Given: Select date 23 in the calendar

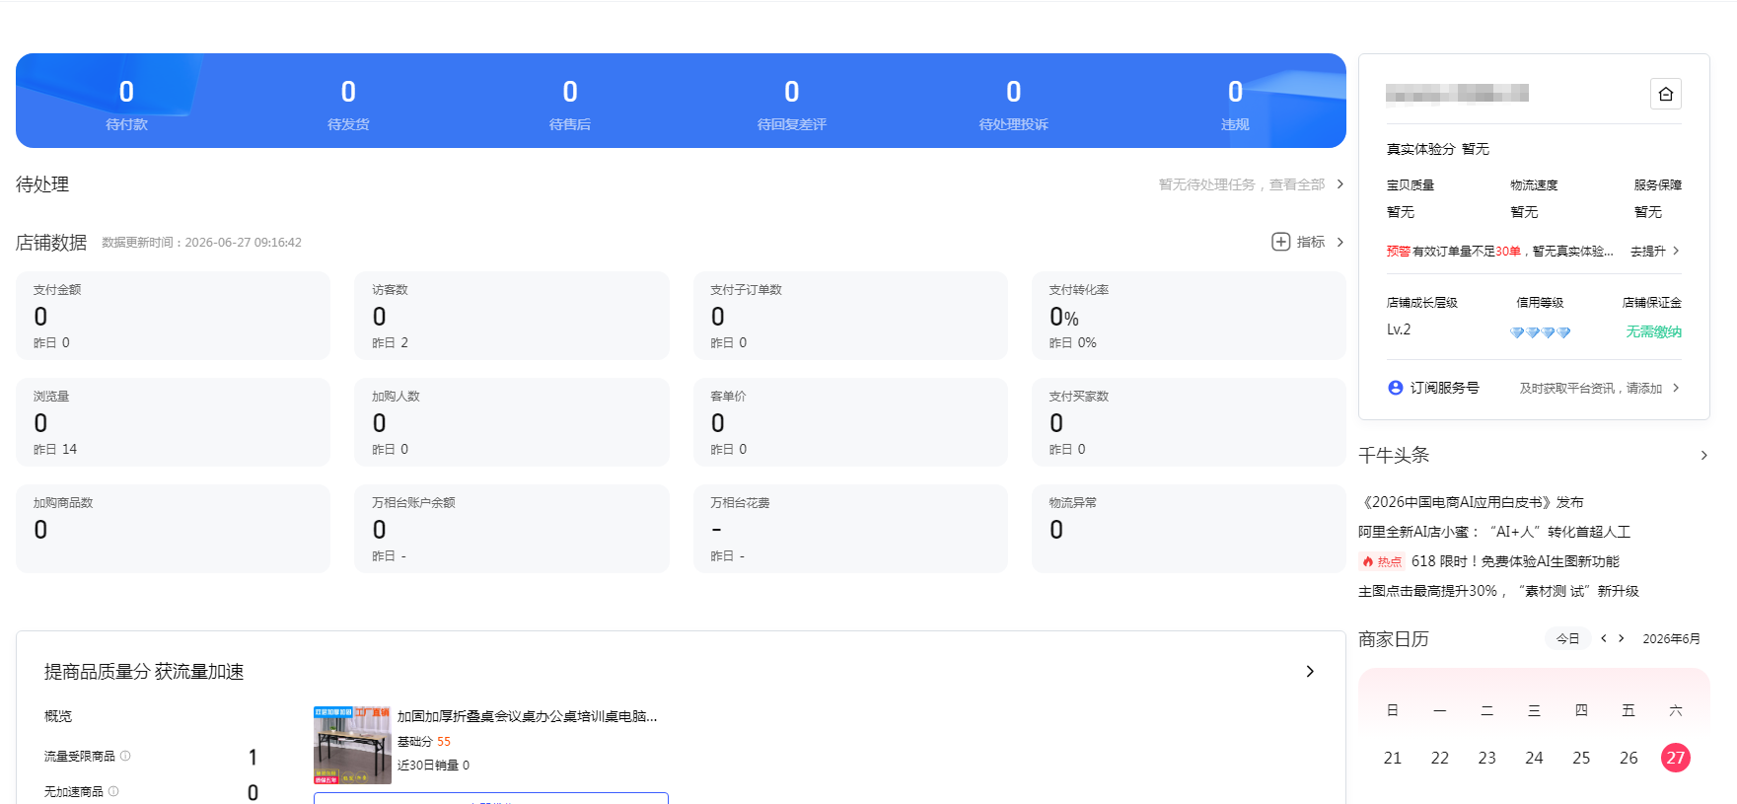Looking at the screenshot, I should coord(1487,758).
